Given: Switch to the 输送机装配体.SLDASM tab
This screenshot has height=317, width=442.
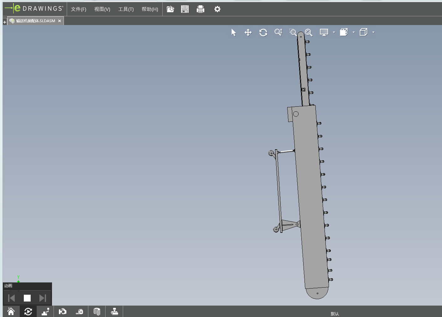Looking at the screenshot, I should point(35,21).
